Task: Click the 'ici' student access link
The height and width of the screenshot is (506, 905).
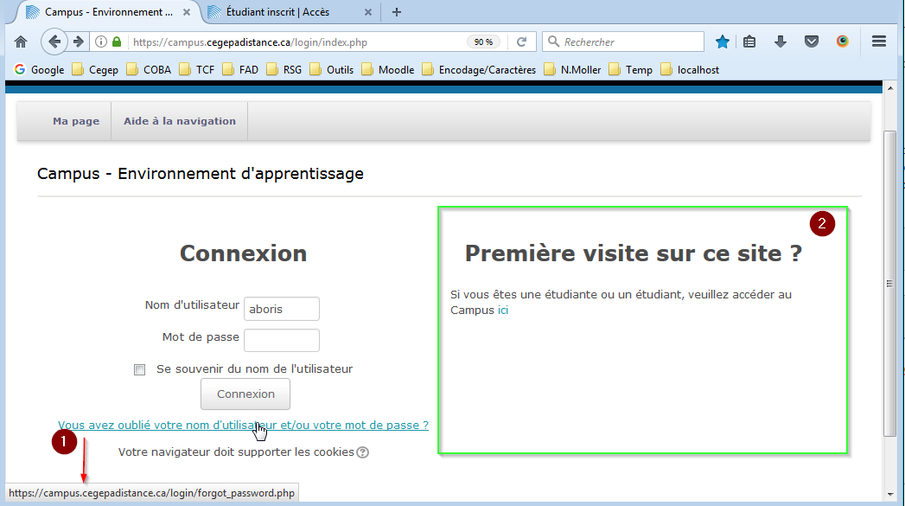Action: coord(503,310)
